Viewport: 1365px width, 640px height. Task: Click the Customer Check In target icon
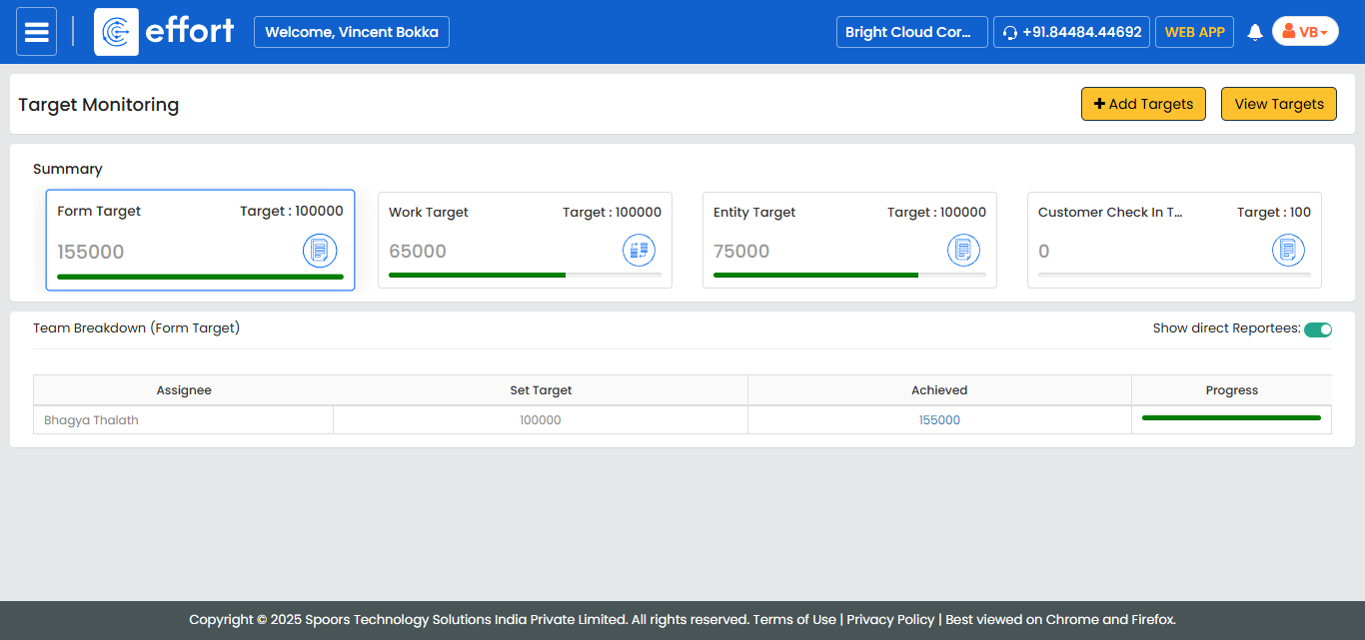tap(1288, 251)
